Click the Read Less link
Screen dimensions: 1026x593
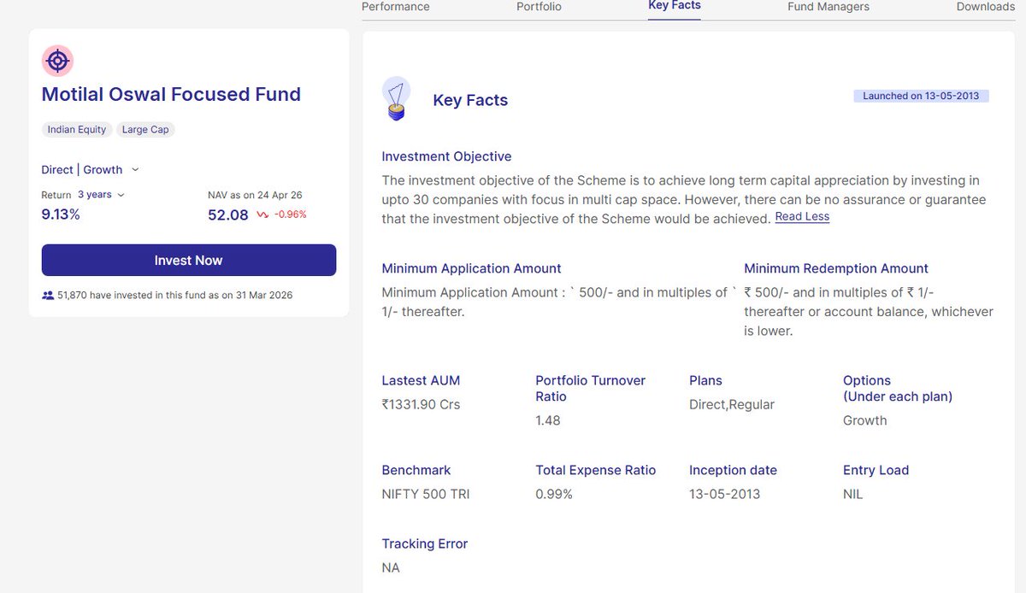pyautogui.click(x=802, y=217)
